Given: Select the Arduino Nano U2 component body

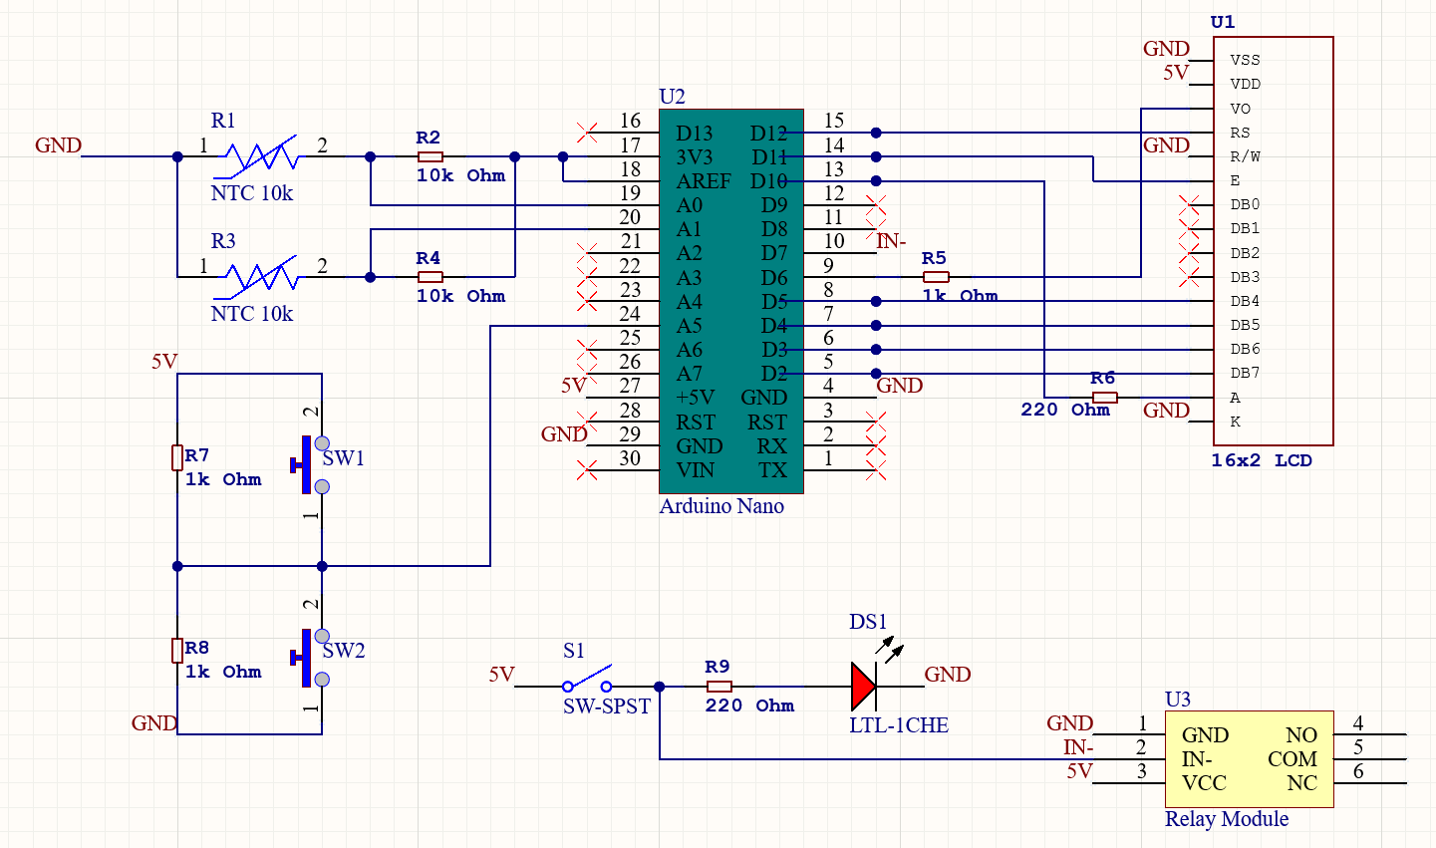Looking at the screenshot, I should point(730,299).
